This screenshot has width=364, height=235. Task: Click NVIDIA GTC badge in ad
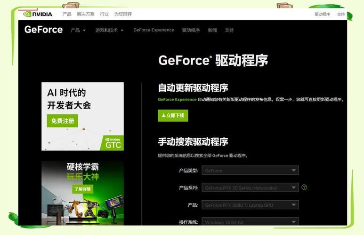click(113, 143)
